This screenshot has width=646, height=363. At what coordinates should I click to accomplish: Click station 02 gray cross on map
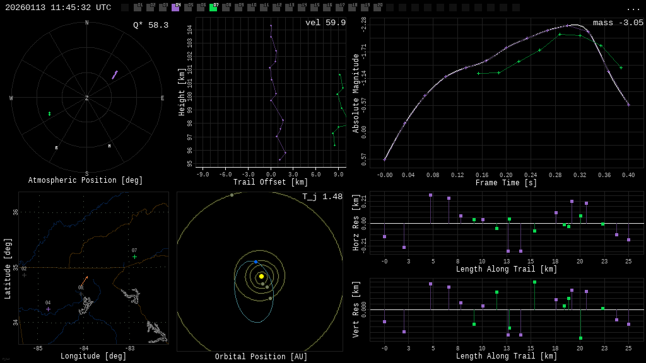point(24,275)
